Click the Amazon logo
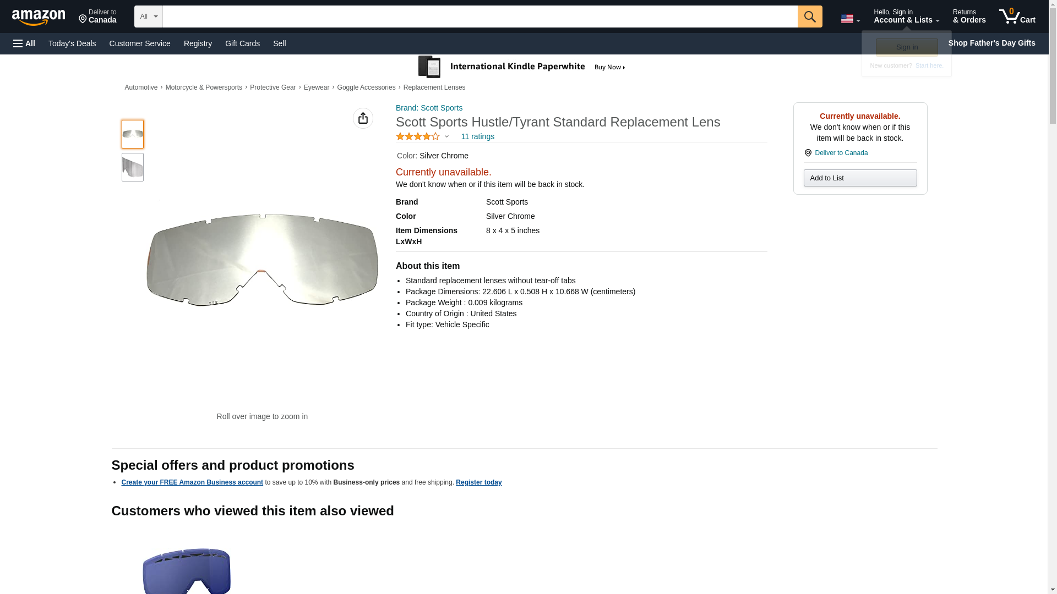1057x594 pixels. click(39, 17)
